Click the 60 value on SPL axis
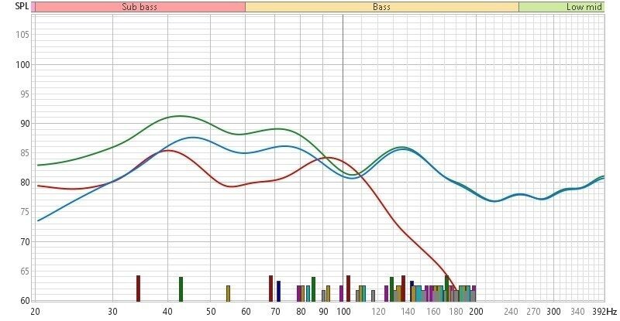Screen dimensions: 620x321 pyautogui.click(x=24, y=301)
